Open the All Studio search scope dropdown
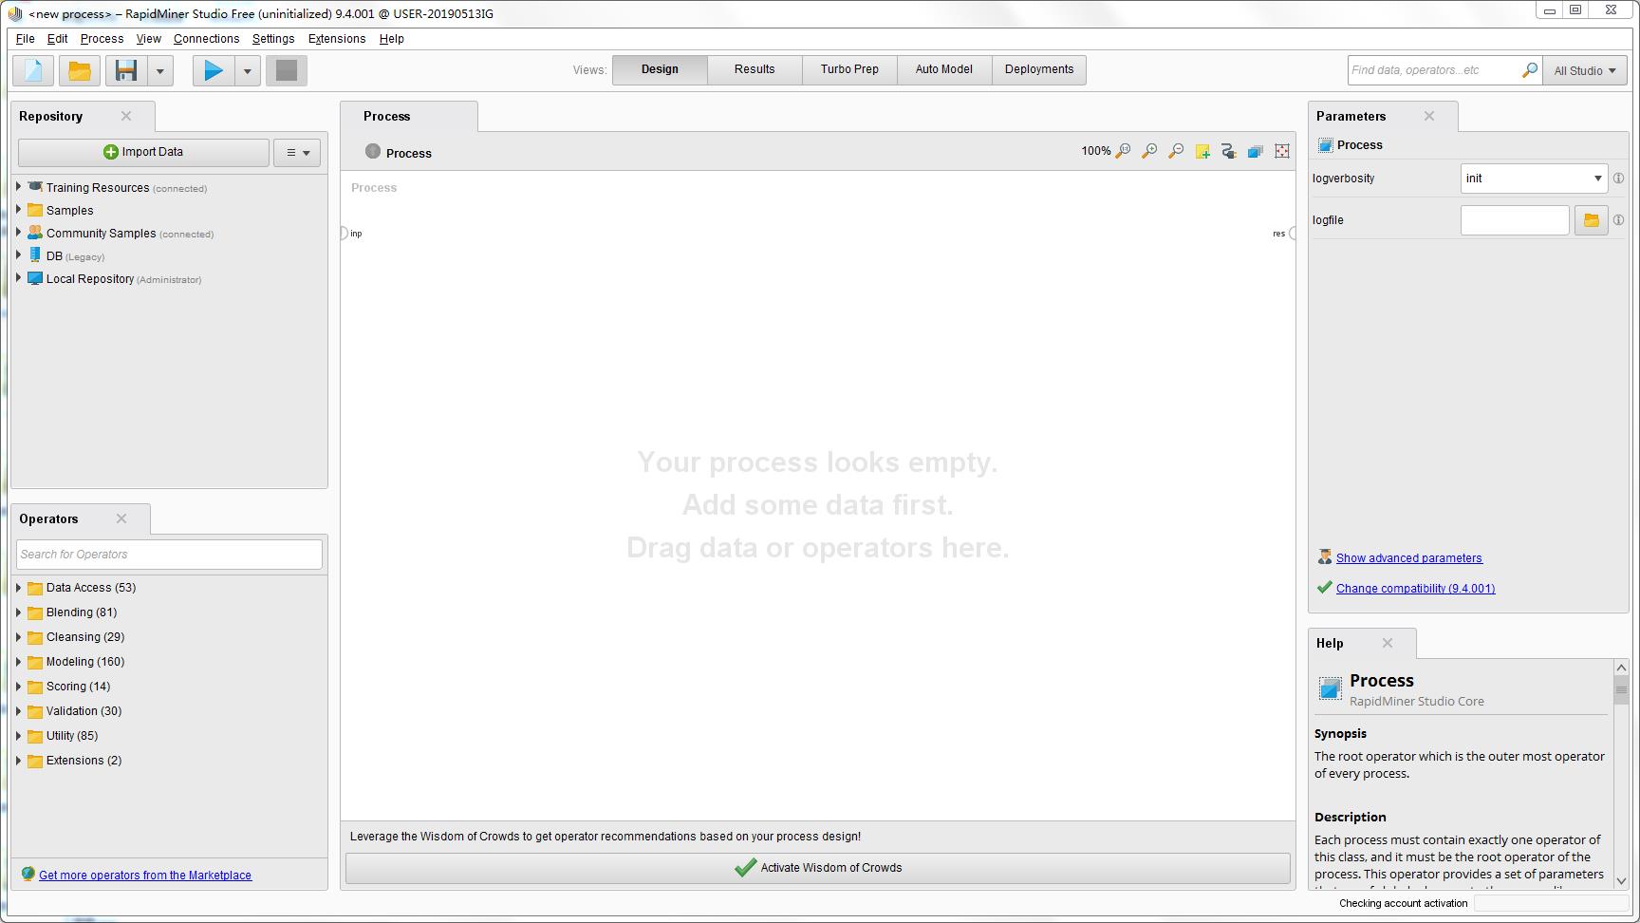 [x=1584, y=69]
